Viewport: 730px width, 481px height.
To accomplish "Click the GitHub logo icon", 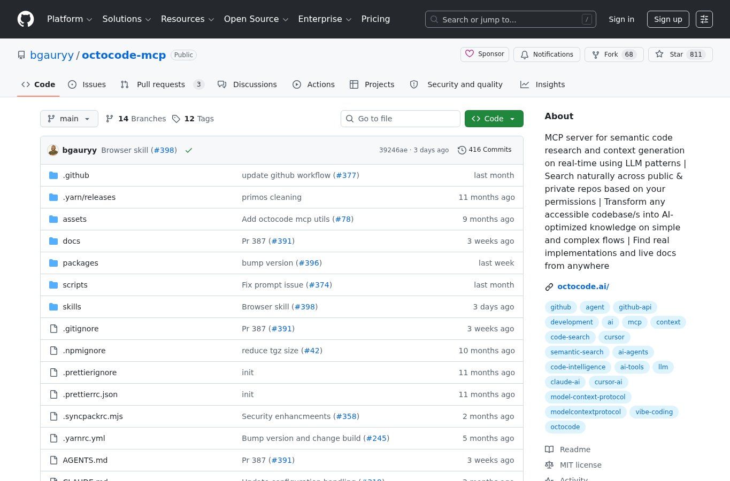I will coord(26,19).
